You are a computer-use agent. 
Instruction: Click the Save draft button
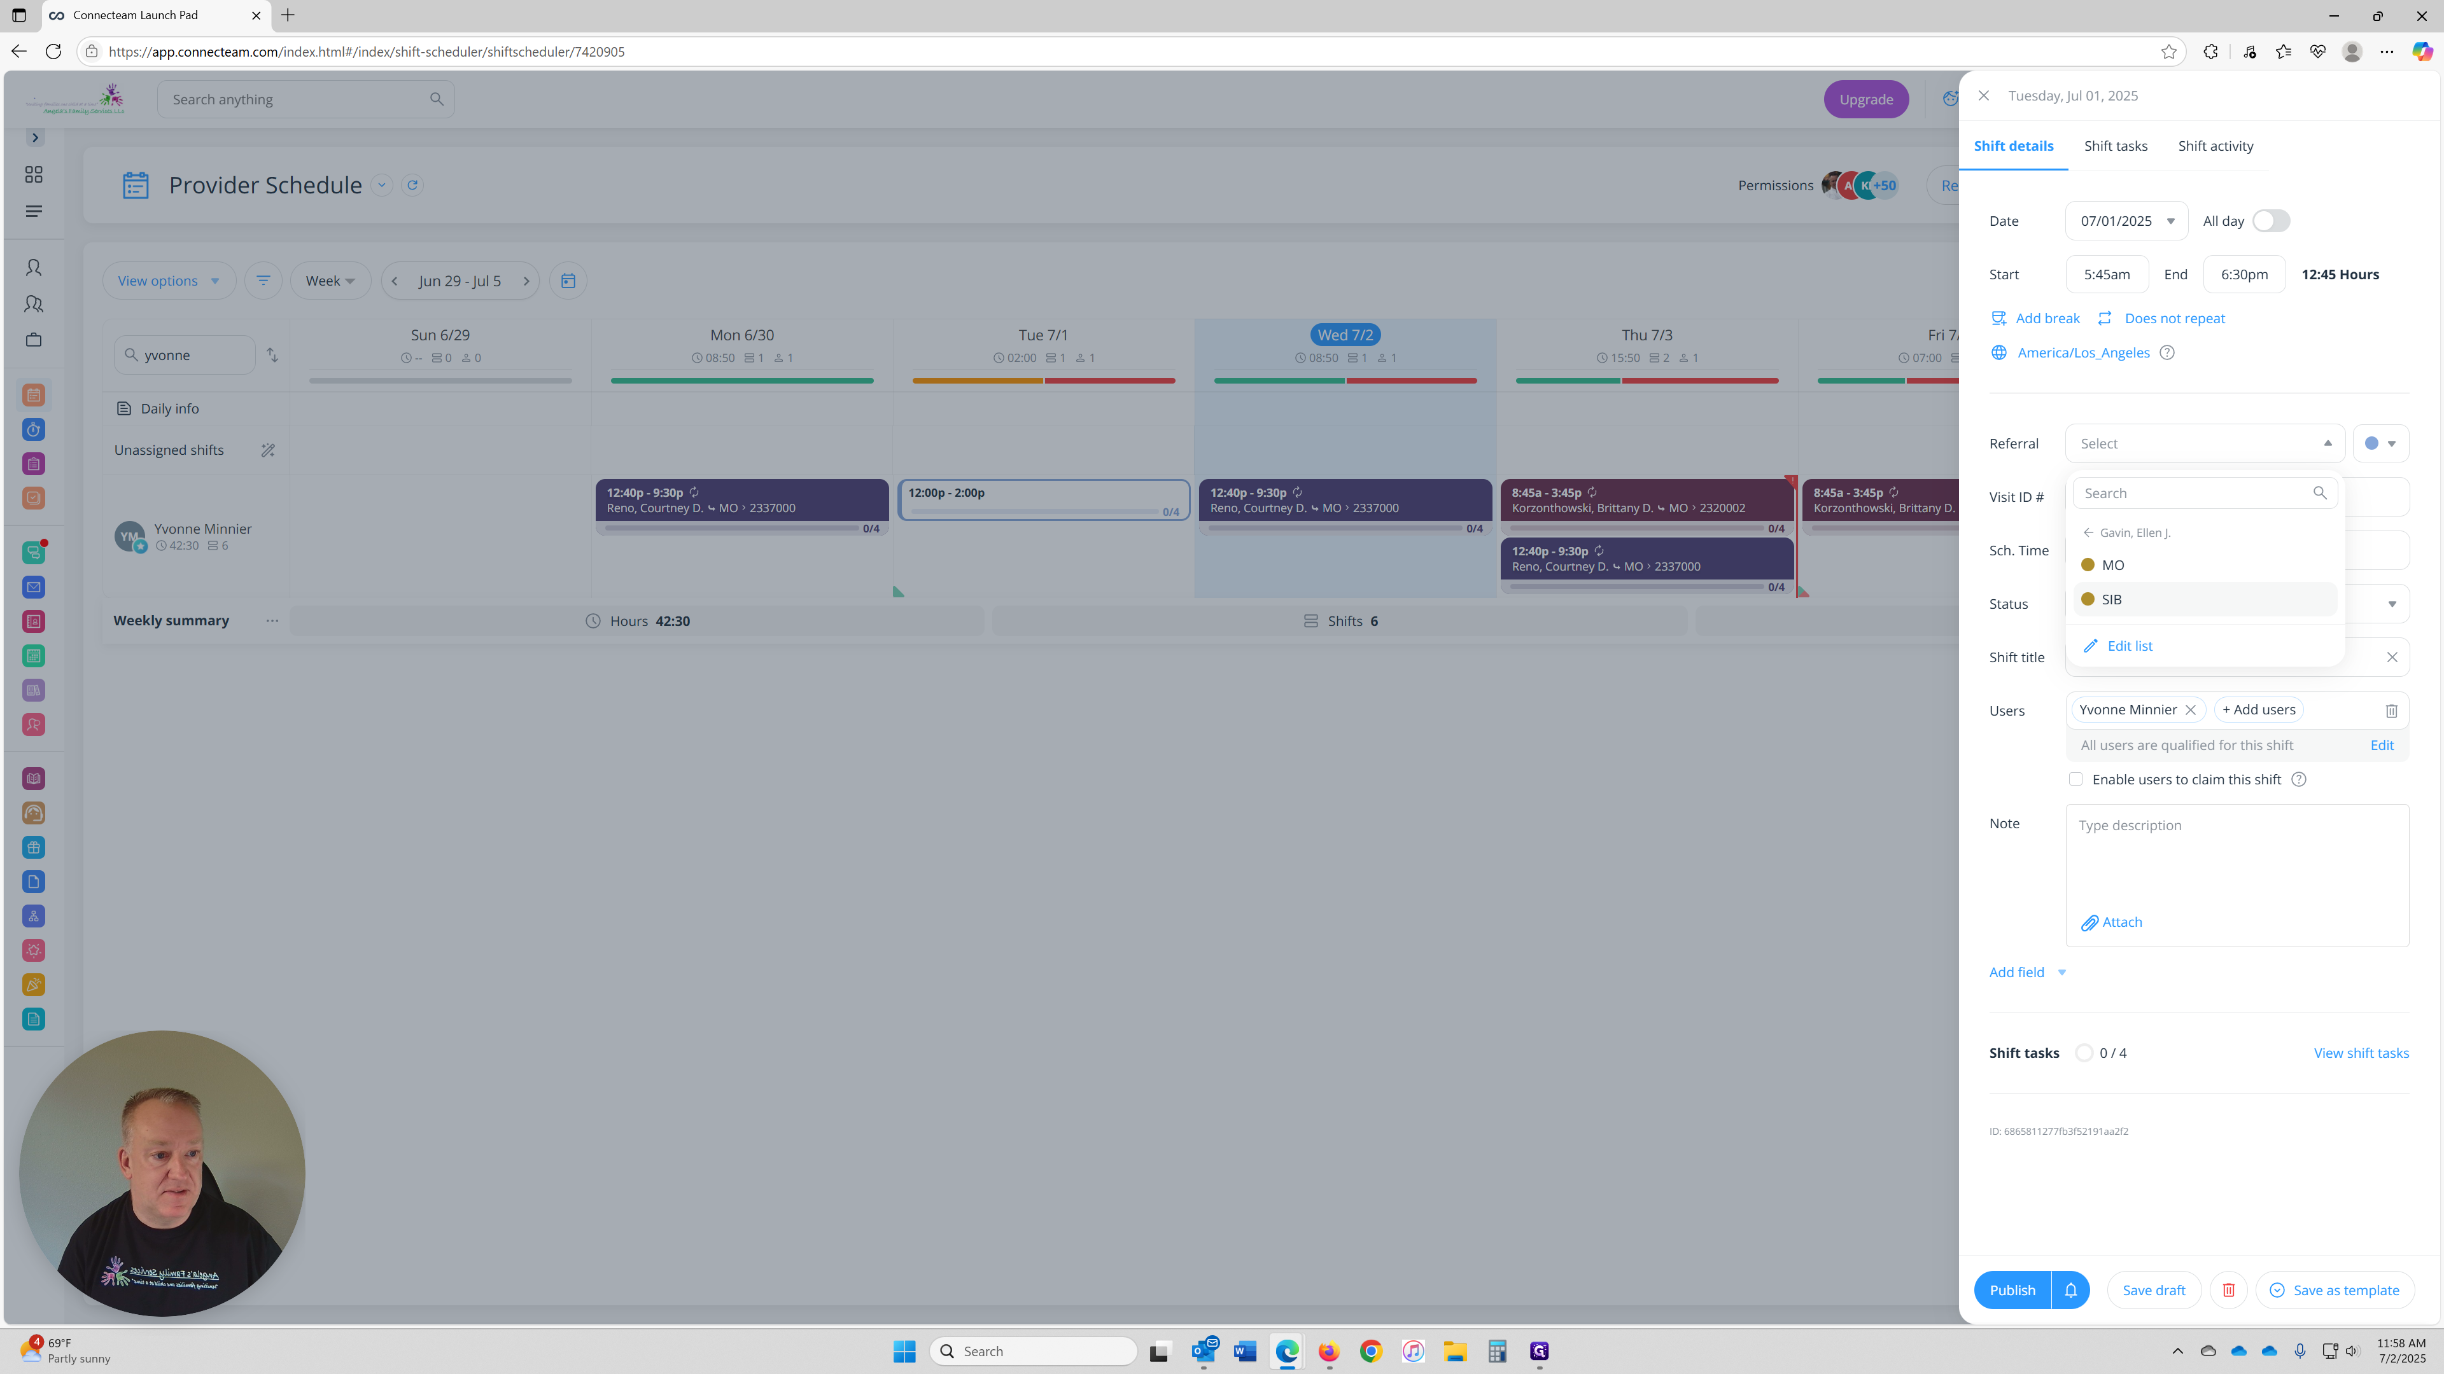point(2154,1291)
